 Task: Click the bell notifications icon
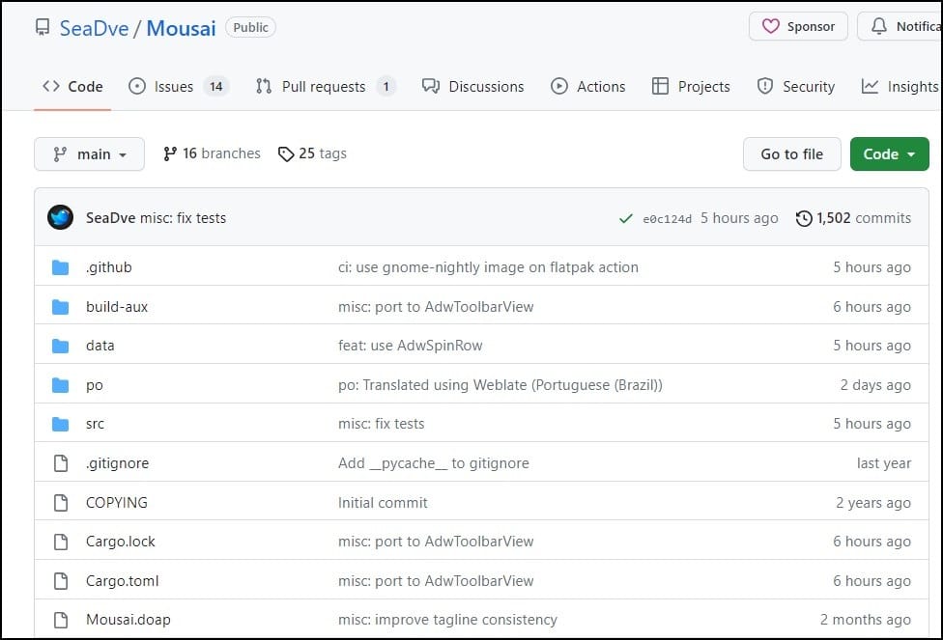pyautogui.click(x=878, y=26)
